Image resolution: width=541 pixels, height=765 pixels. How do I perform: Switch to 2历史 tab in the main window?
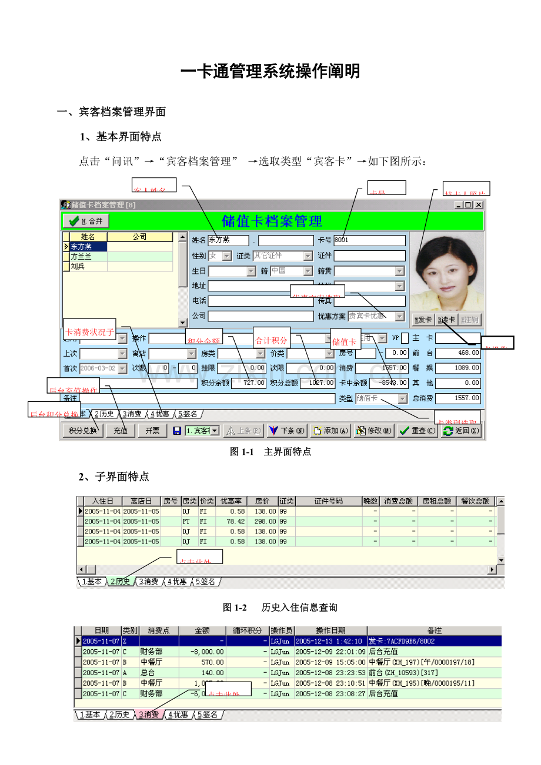click(104, 414)
